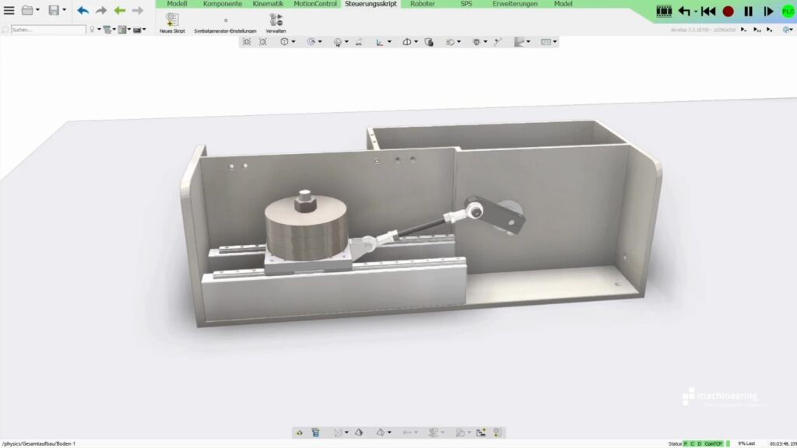This screenshot has width=797, height=448.
Task: Click the Verwalten icon
Action: point(276,19)
